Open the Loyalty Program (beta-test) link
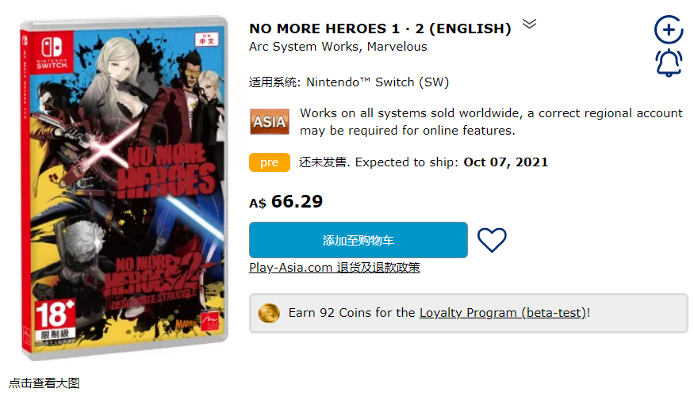This screenshot has height=400, width=694. tap(502, 313)
